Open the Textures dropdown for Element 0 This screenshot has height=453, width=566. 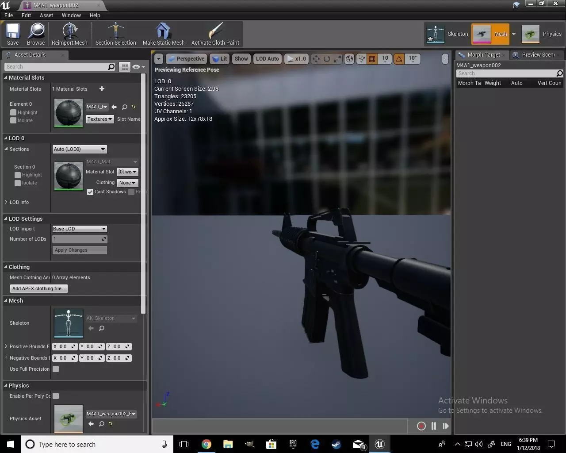click(x=100, y=119)
